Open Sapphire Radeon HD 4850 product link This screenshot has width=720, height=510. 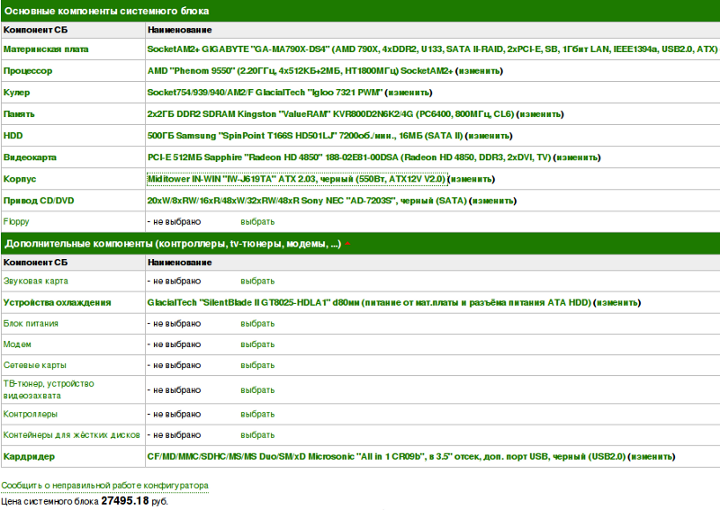349,157
